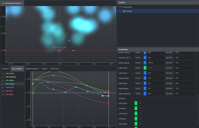Click the blue curve button for Initial Alpha

(145, 89)
